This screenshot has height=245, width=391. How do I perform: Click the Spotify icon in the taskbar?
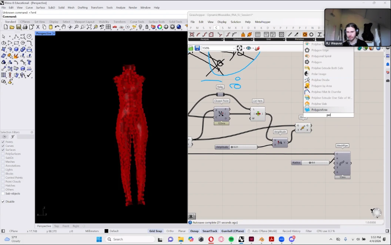pyautogui.click(x=231, y=239)
